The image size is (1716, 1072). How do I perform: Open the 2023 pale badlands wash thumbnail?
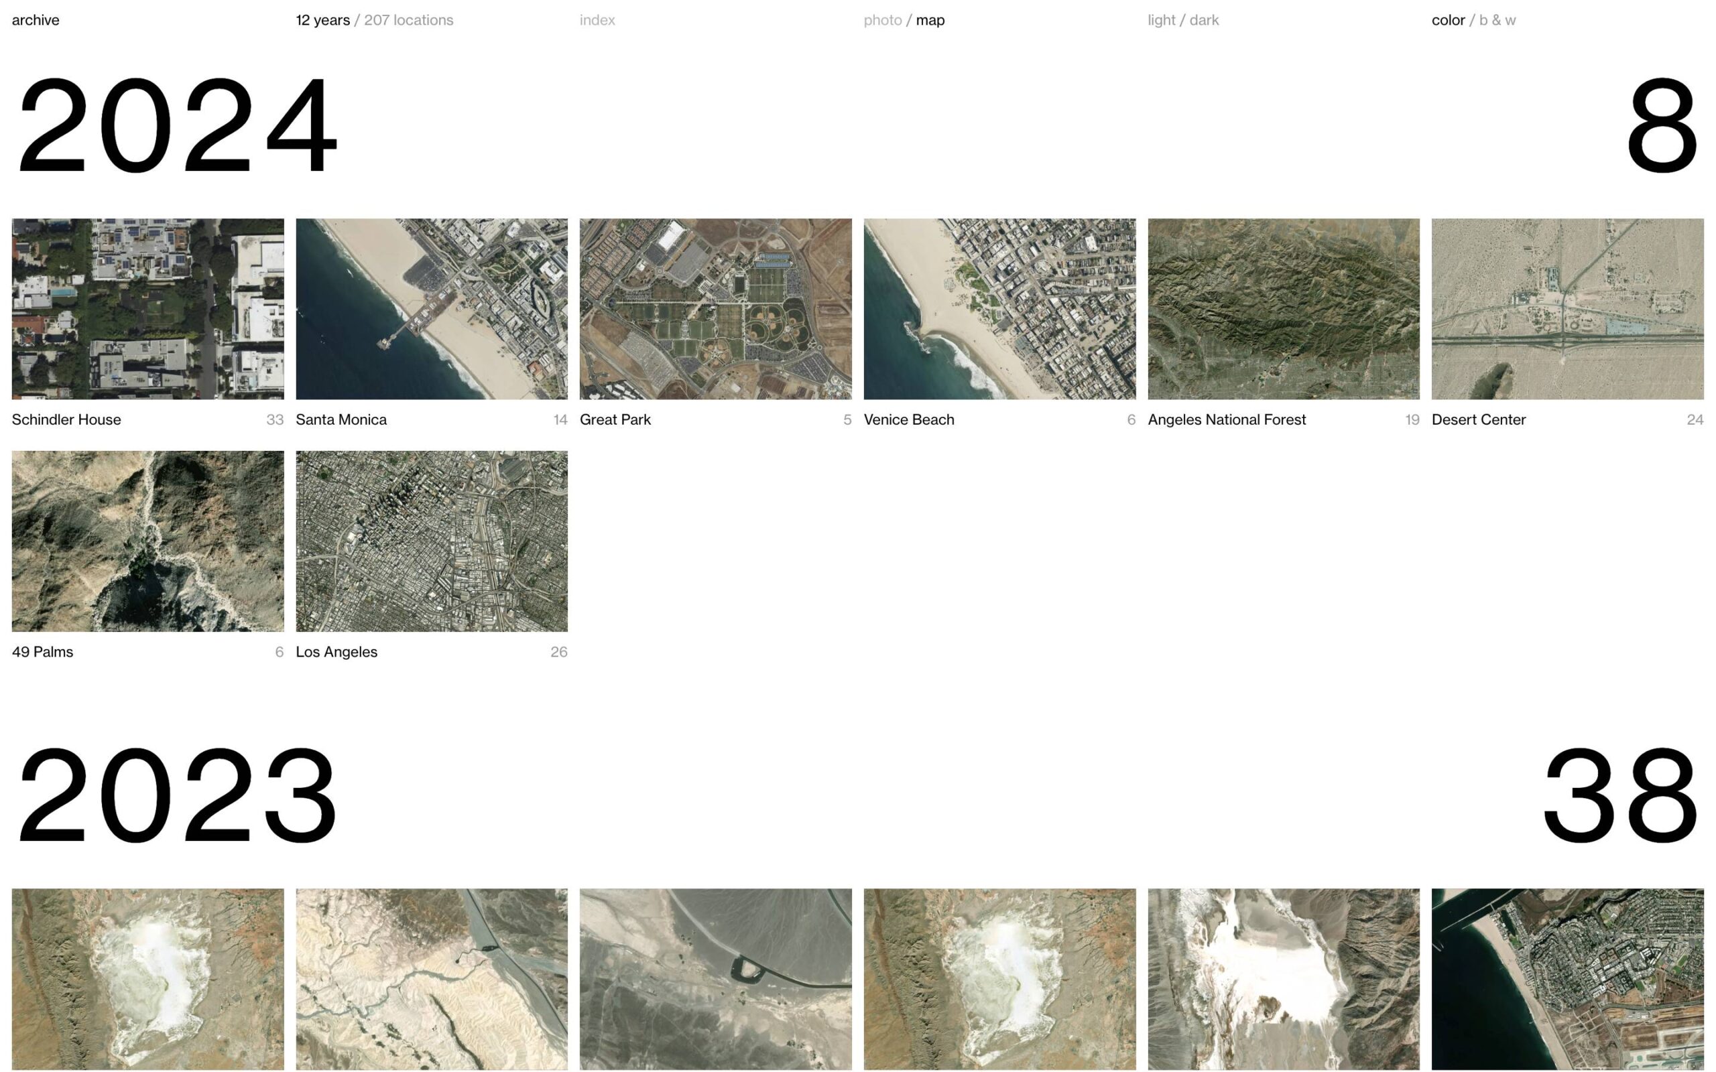click(x=431, y=980)
